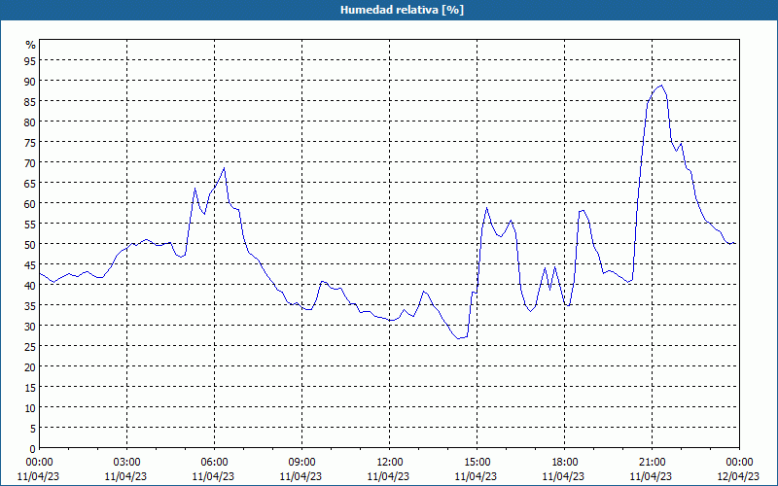Pick the 40 tick label on the humidity axis

tap(30, 285)
